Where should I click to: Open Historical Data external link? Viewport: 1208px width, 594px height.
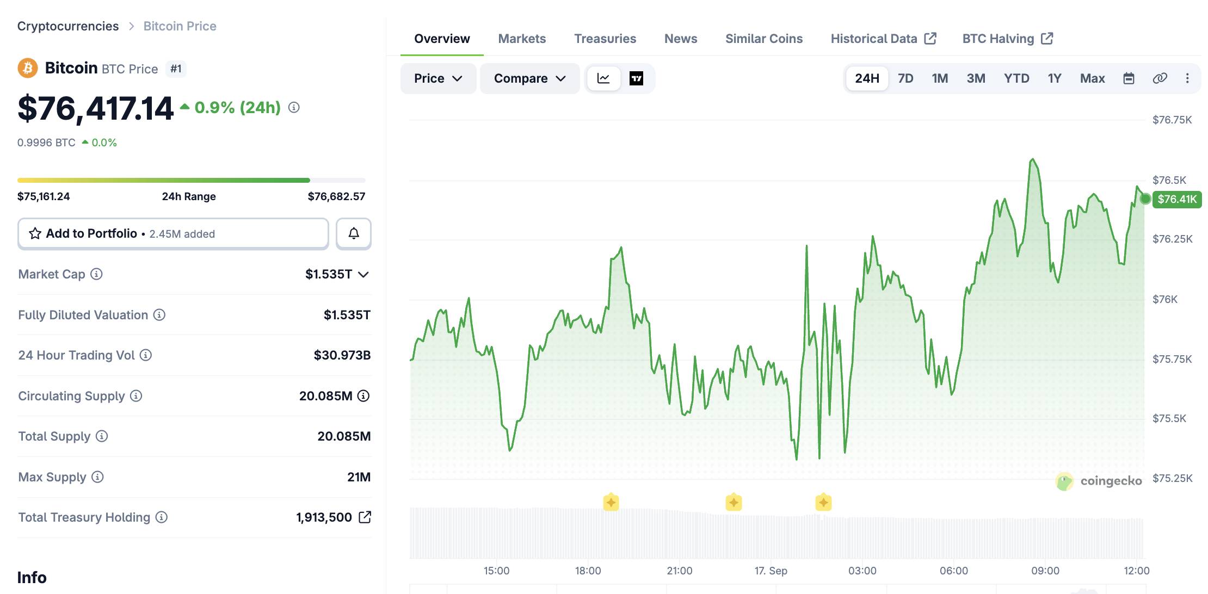[x=883, y=39]
